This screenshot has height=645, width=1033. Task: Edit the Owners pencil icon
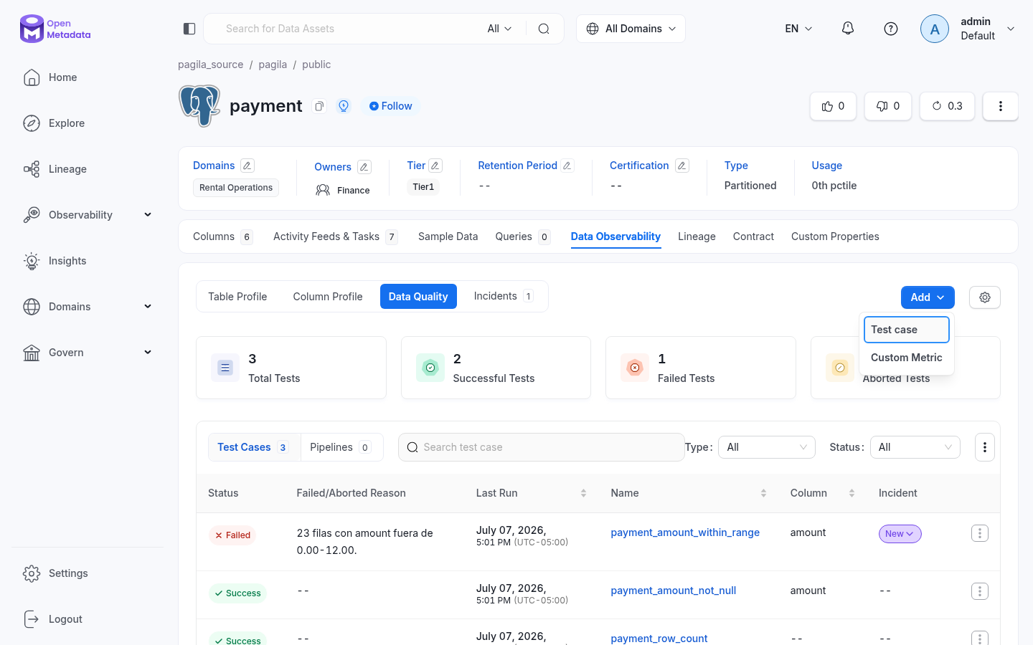click(364, 167)
